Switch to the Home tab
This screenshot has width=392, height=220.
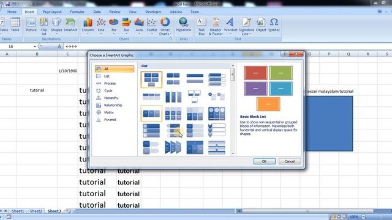tap(12, 12)
